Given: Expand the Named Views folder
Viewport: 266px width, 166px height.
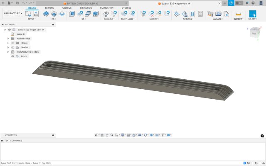Looking at the screenshot, I should tap(8, 39).
